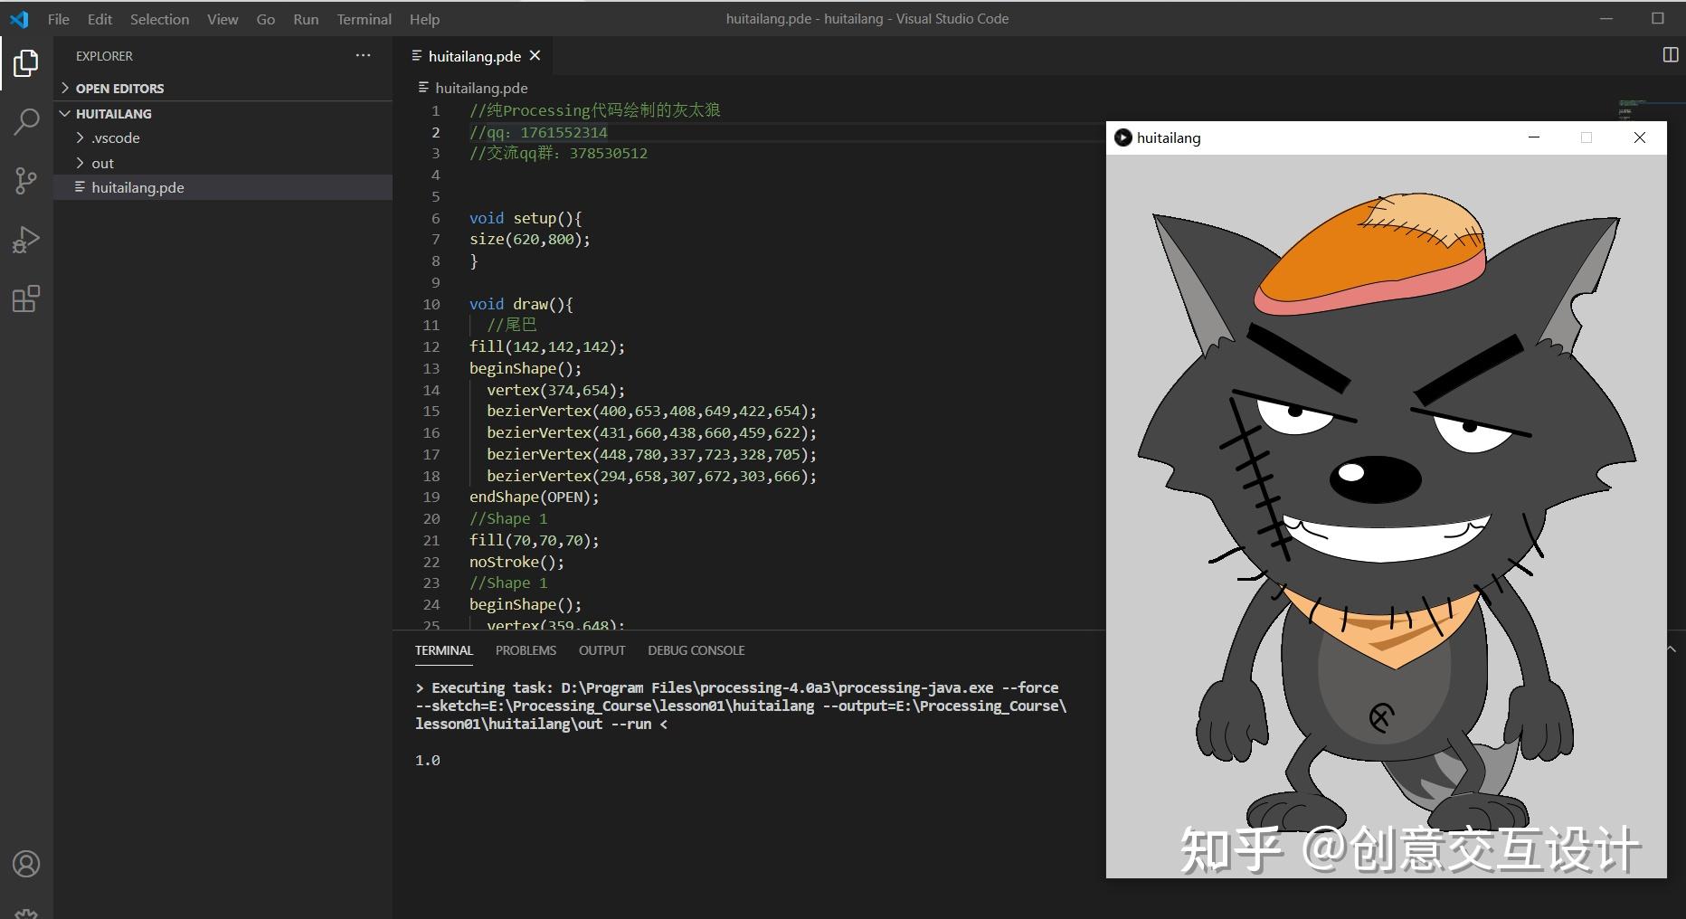Switch to the PROBLEMS tab

(526, 649)
